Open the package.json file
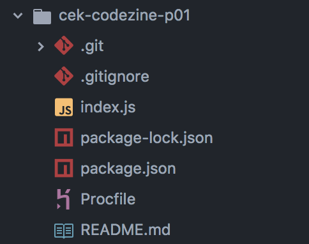Screen dimensions: 309x244 tap(128, 169)
